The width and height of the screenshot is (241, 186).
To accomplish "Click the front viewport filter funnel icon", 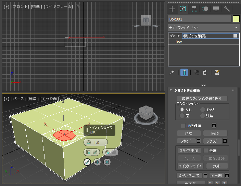I will [x=78, y=6].
